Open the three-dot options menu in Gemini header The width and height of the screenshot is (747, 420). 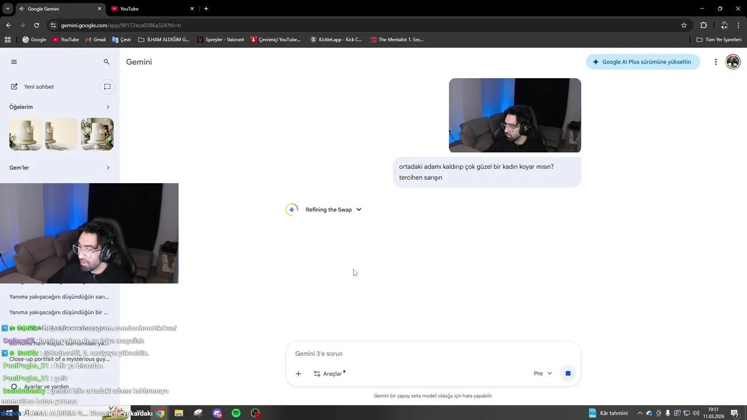(x=715, y=62)
